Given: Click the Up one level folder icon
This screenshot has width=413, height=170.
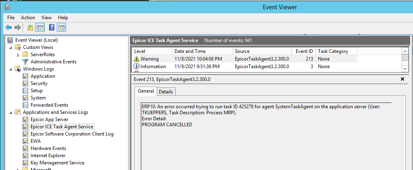Looking at the screenshot, I should 30,27.
